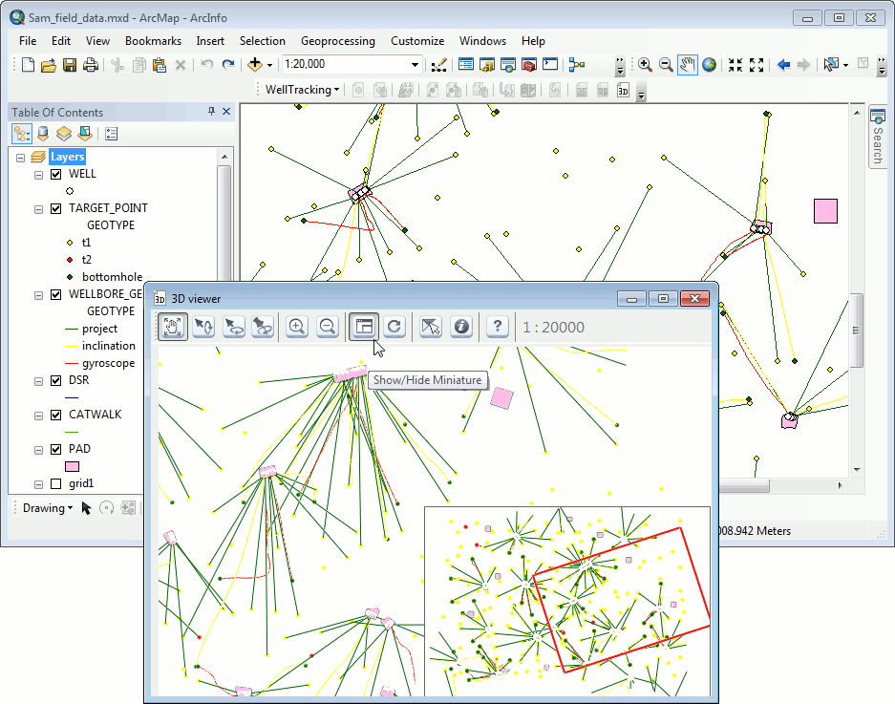Uncheck the PAD layer checkbox
Viewport: 895px width, 704px height.
[x=56, y=449]
